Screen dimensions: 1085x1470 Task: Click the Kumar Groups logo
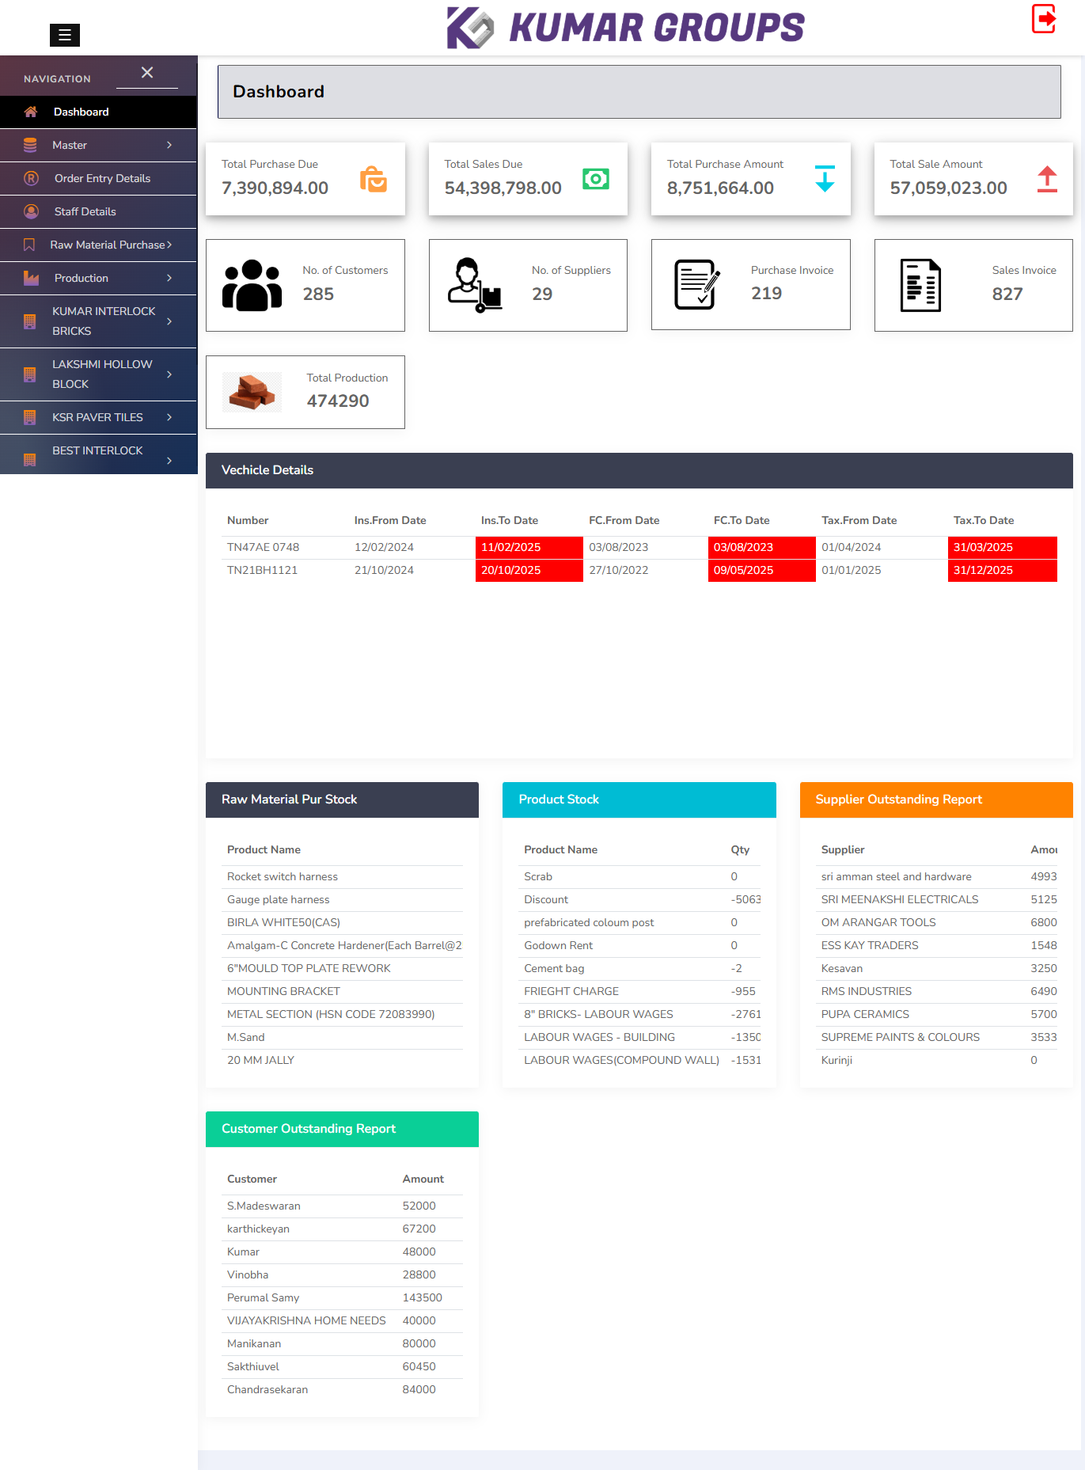625,28
